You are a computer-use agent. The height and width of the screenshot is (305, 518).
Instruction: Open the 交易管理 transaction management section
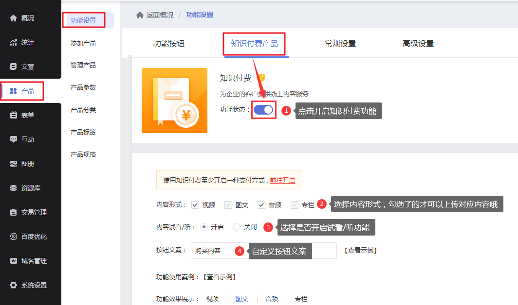coord(27,212)
